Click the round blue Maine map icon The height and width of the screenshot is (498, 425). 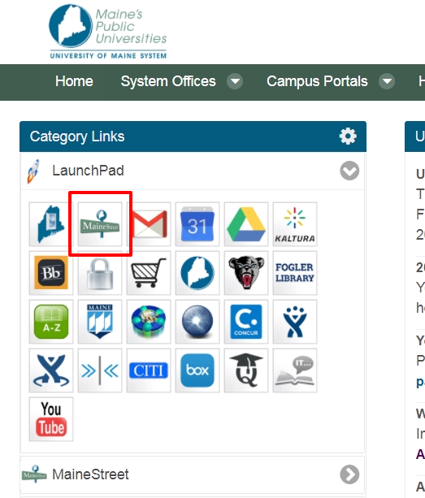(x=197, y=273)
